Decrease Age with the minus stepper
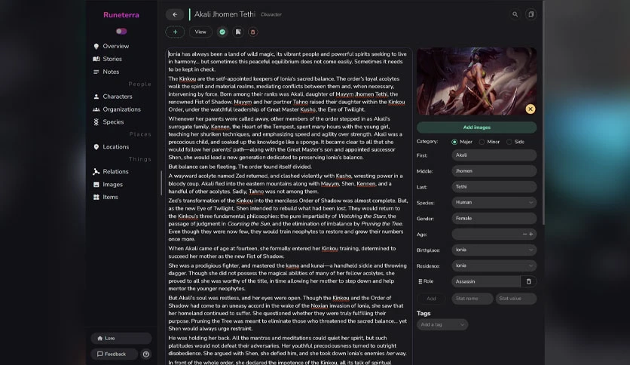The width and height of the screenshot is (630, 365). (524, 234)
